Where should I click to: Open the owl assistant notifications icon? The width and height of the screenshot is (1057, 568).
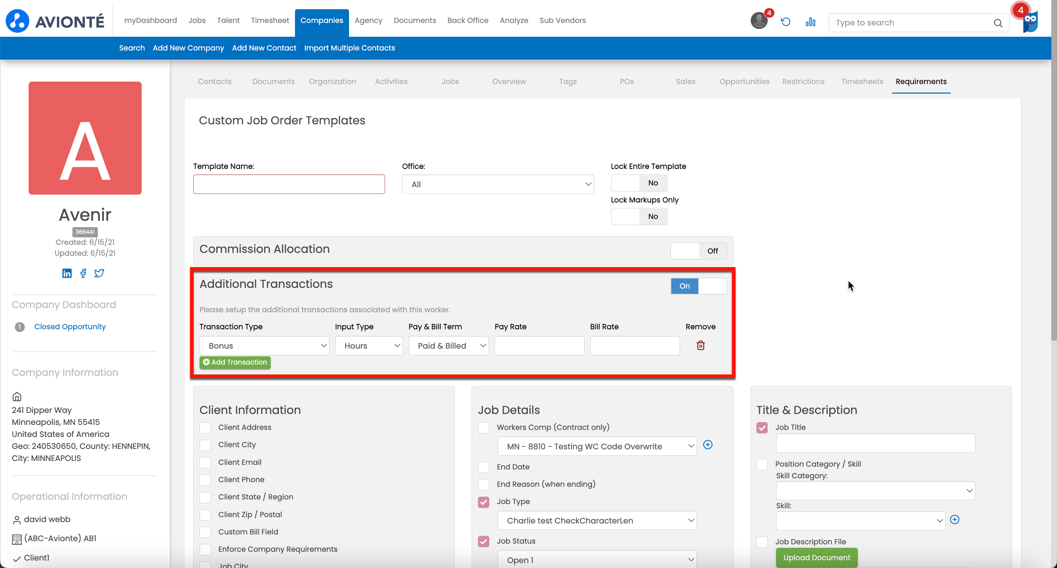pos(1030,21)
